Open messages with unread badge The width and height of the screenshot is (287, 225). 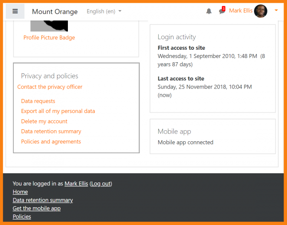[221, 11]
